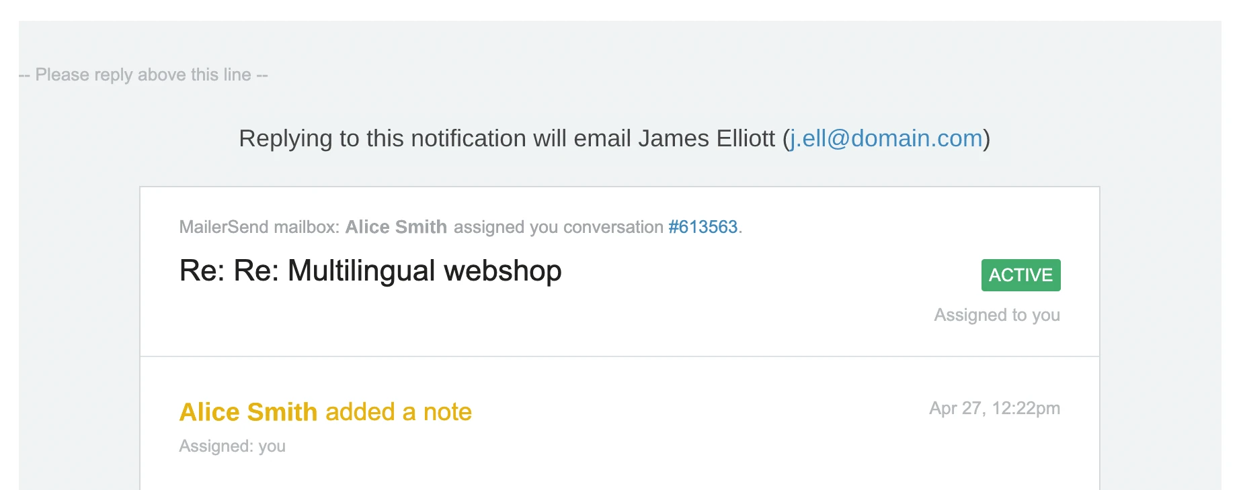Click the green ACTIVE status badge

(x=1020, y=275)
